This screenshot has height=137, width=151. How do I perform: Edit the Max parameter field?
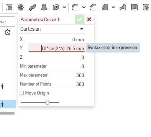coord(67,75)
